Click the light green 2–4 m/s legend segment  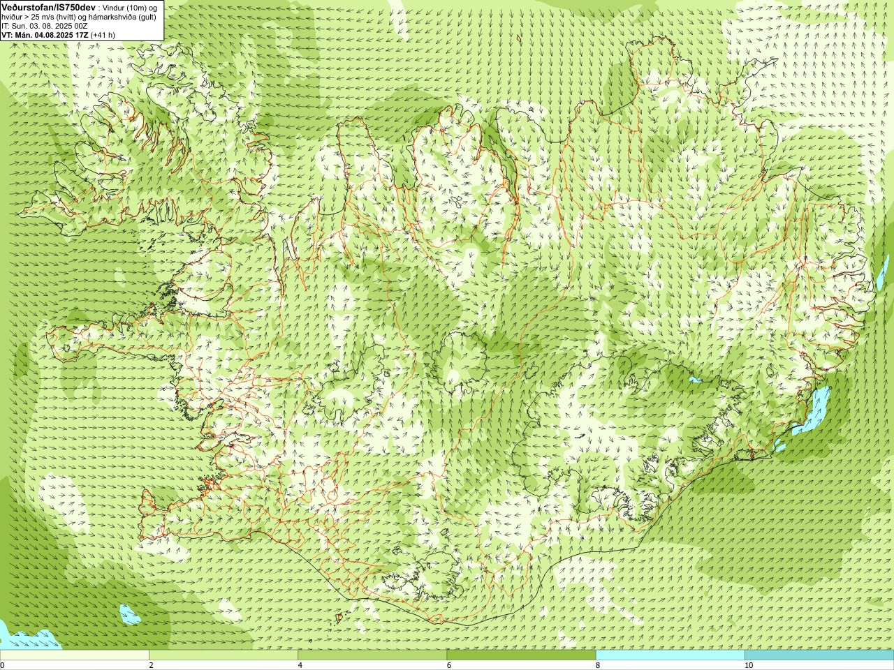click(x=223, y=655)
